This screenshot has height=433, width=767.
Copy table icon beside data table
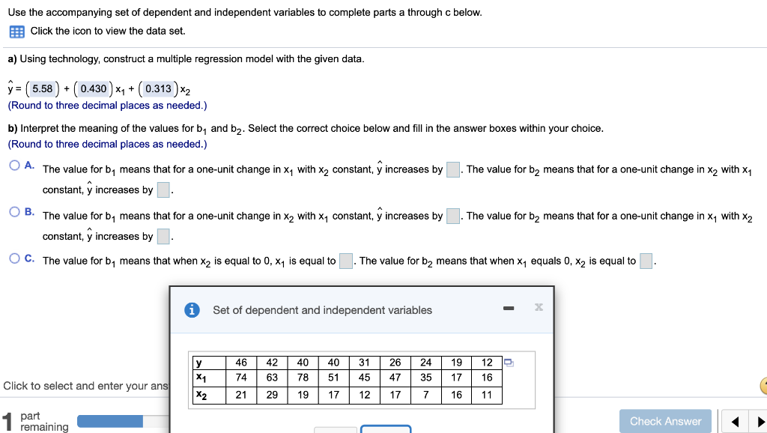pos(509,363)
